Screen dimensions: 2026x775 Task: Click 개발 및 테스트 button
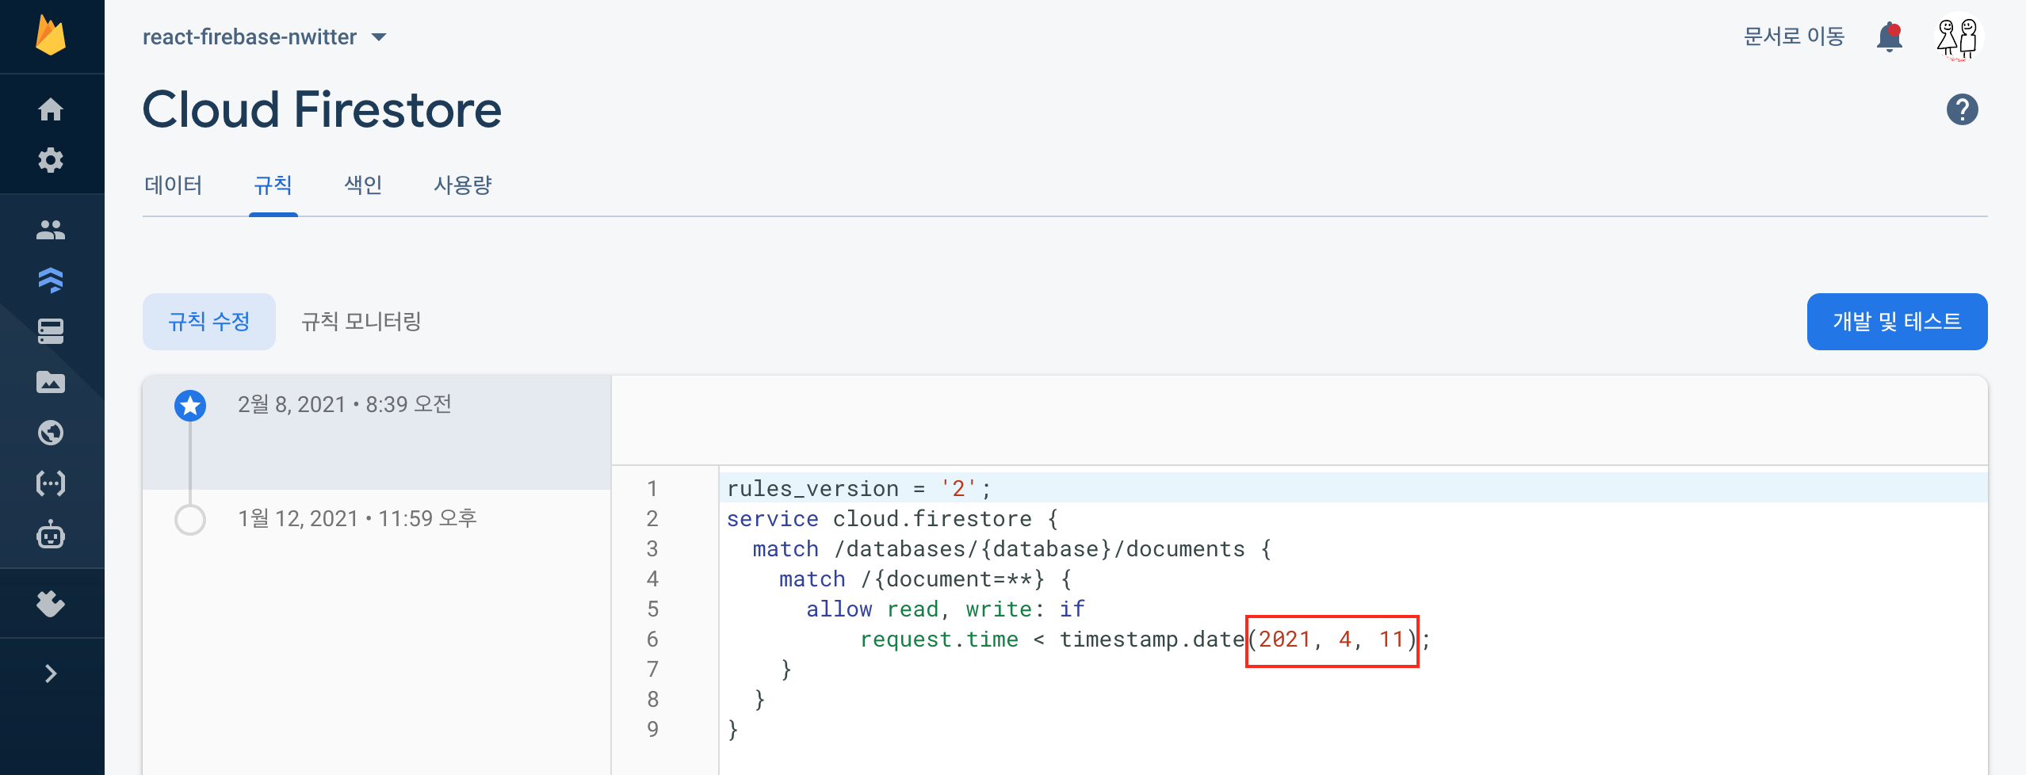(1898, 322)
